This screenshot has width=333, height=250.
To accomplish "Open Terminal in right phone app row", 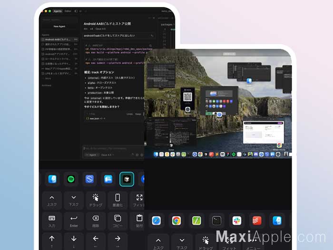I will tap(216, 221).
